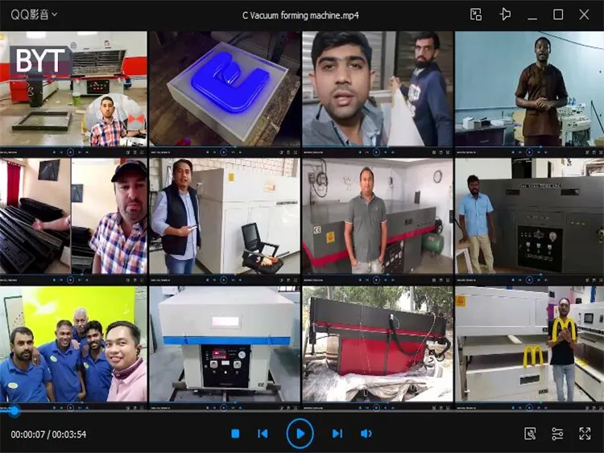Click the video title C Vacuum forming machine.mp4
This screenshot has width=604, height=453.
tap(300, 15)
